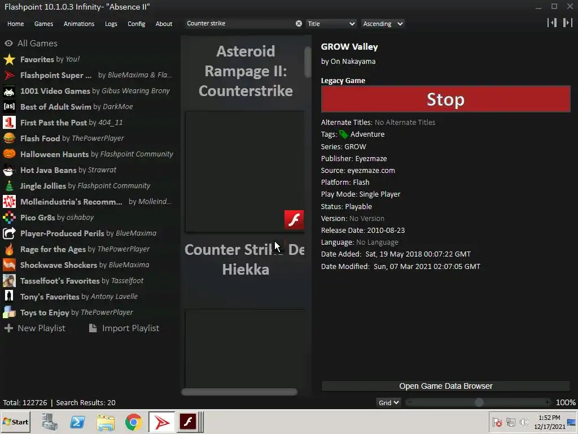Switch to Flash Player taskbar window
This screenshot has width=578, height=434.
pos(188,422)
